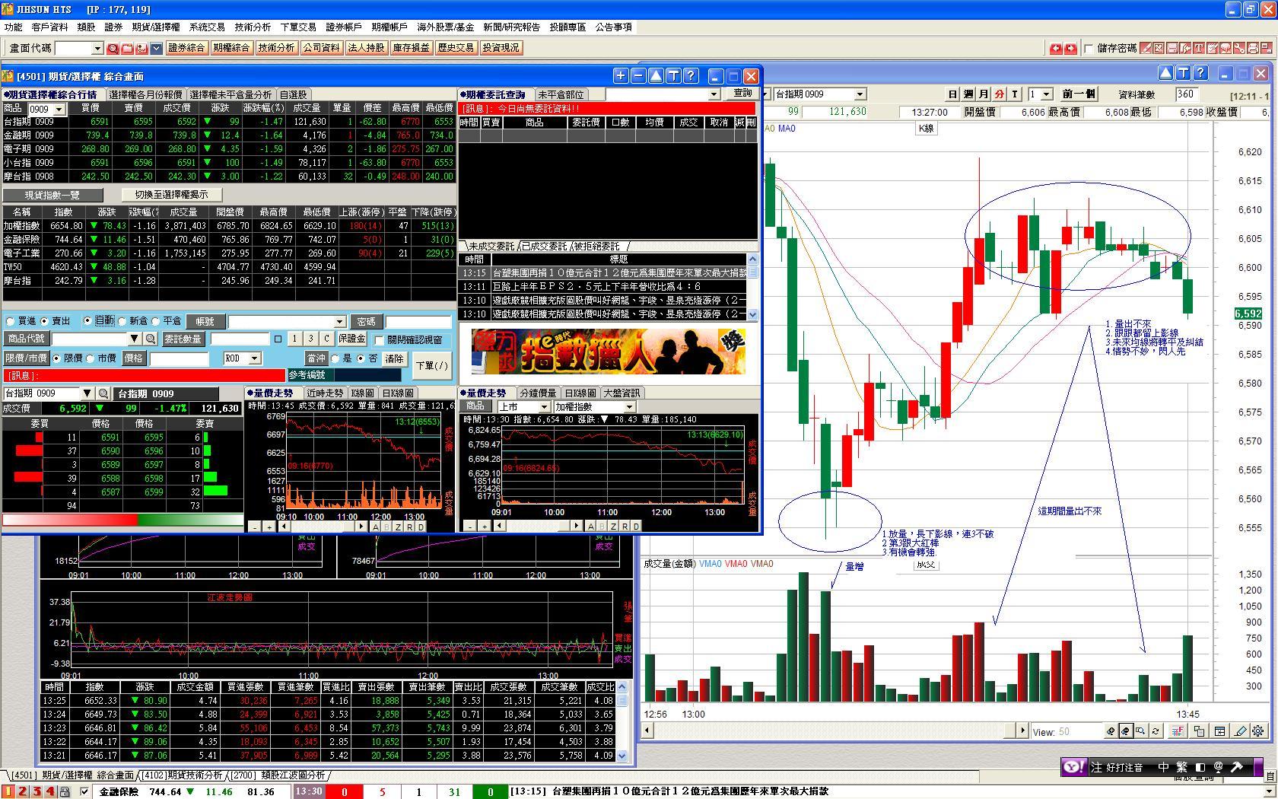Switch to the 已成交委託 tab
Screen dimensions: 1278x799
[x=545, y=247]
